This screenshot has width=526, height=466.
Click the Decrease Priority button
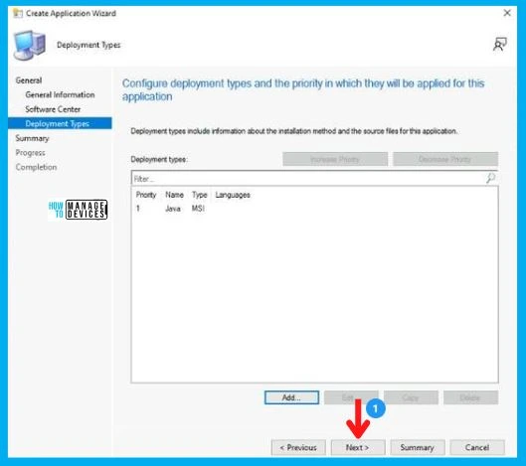[445, 159]
